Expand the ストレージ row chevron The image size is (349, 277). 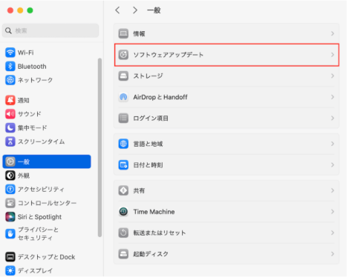coord(333,76)
